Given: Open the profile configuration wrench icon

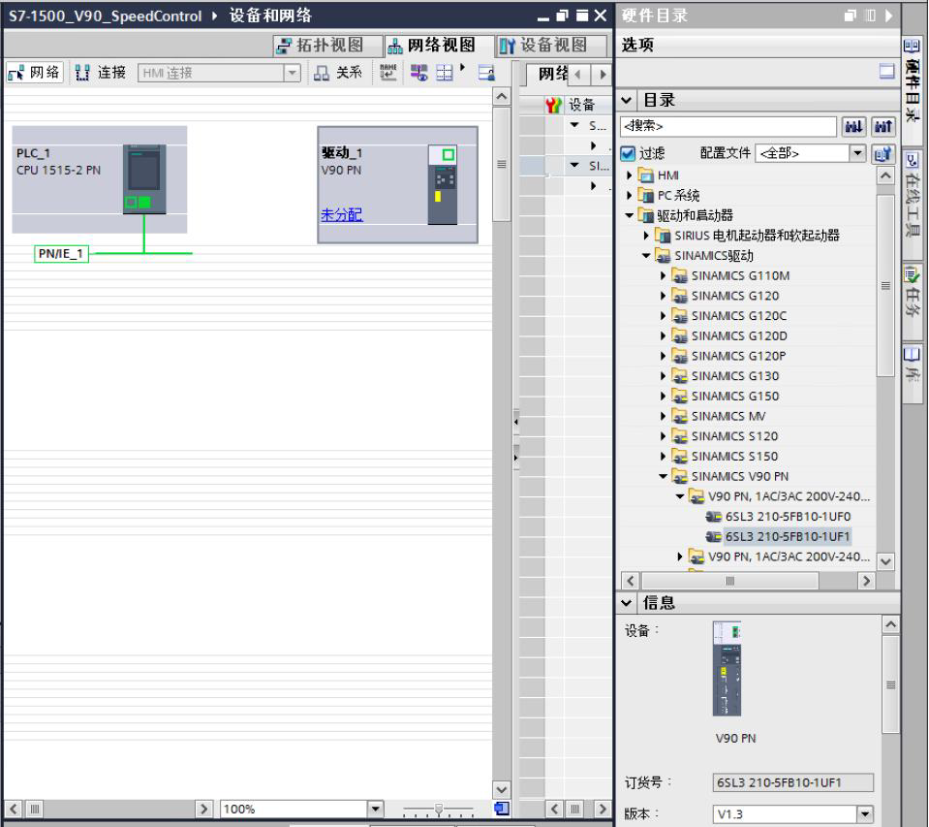Looking at the screenshot, I should pos(883,154).
